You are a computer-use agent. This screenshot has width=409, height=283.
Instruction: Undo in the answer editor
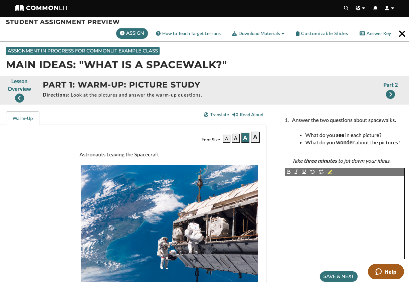point(312,172)
